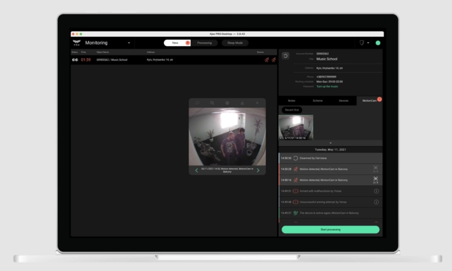The width and height of the screenshot is (452, 271).
Task: View info for Unsuccessful arming attempt event
Action: [376, 202]
